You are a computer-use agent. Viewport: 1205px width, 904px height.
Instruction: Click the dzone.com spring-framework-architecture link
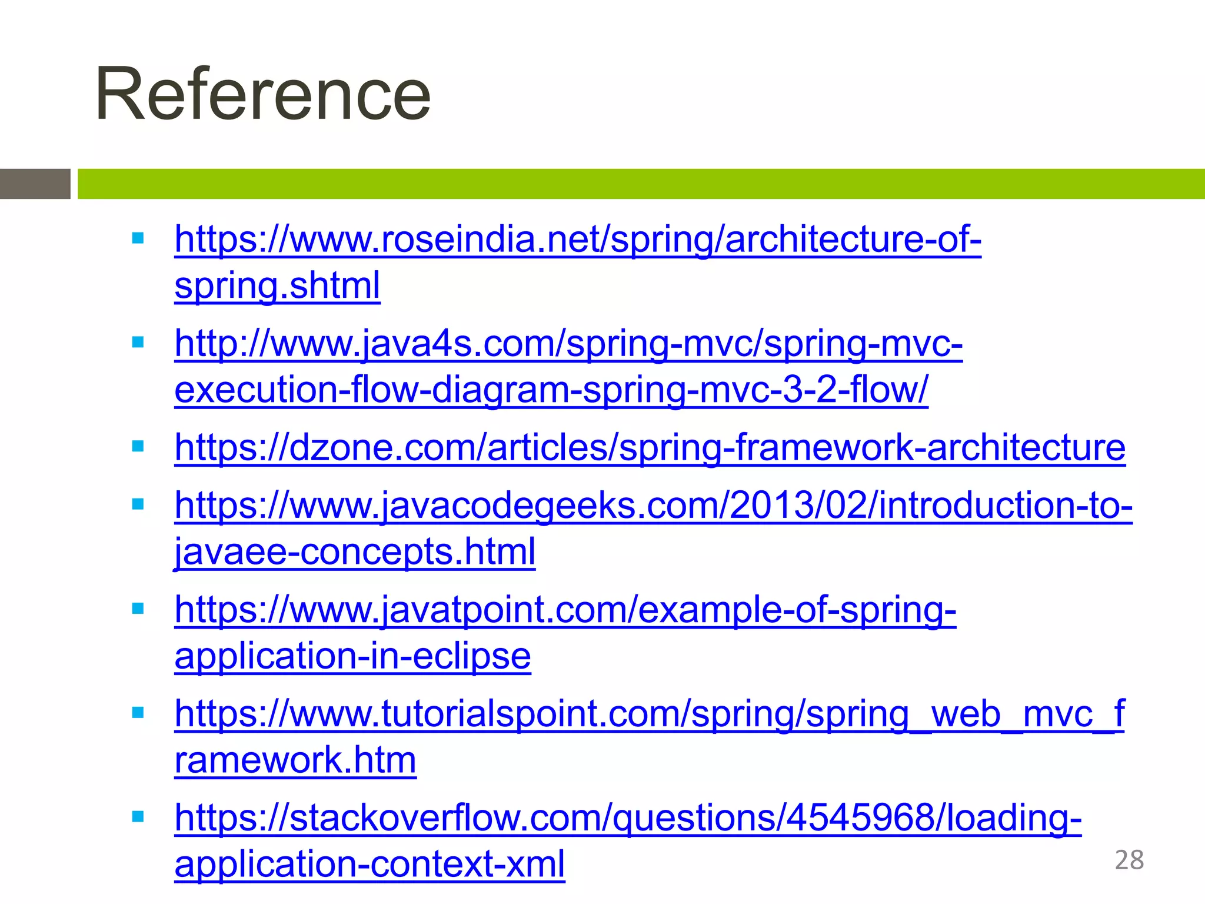(x=650, y=447)
